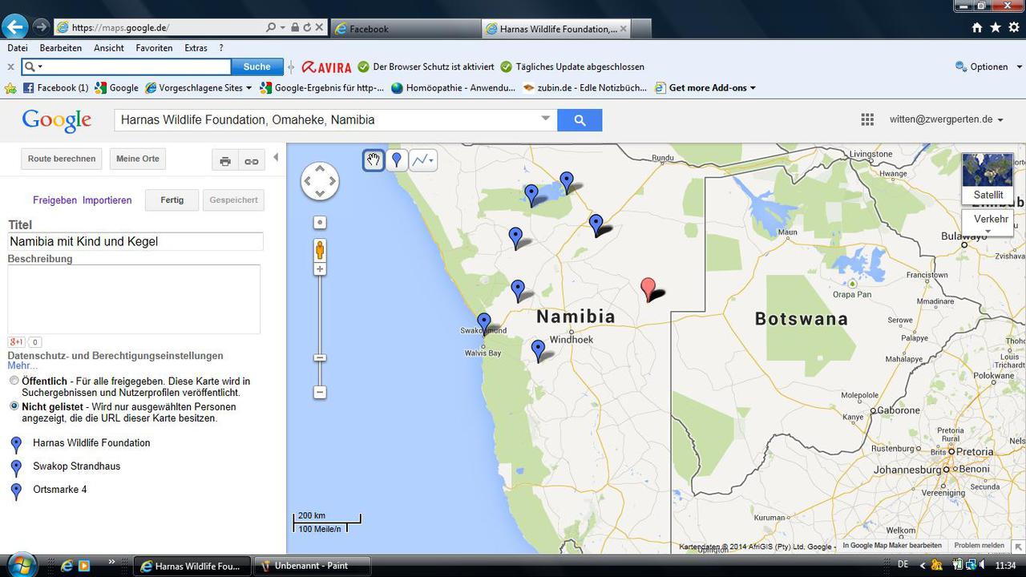Zoom out with the minus button at bottom
The width and height of the screenshot is (1026, 577).
[320, 393]
